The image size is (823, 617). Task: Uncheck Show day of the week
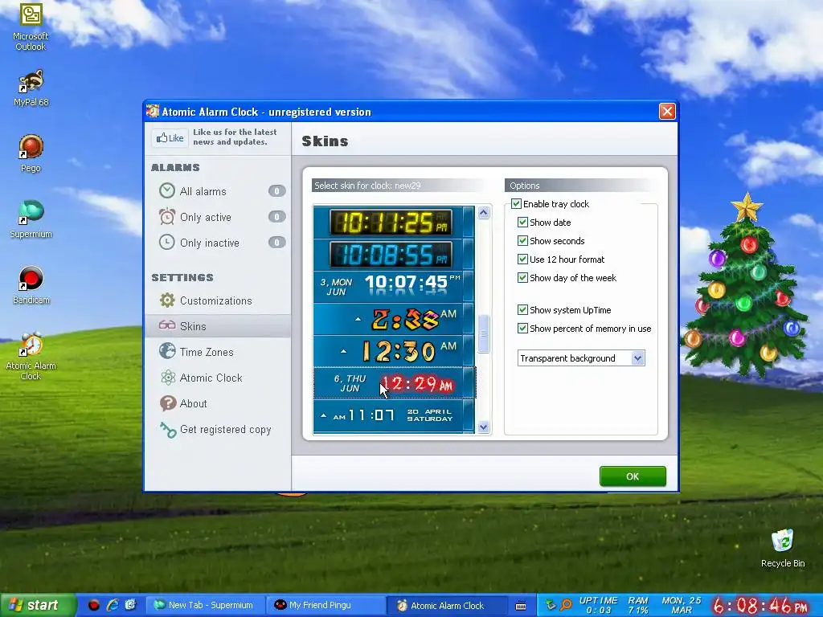pyautogui.click(x=522, y=277)
